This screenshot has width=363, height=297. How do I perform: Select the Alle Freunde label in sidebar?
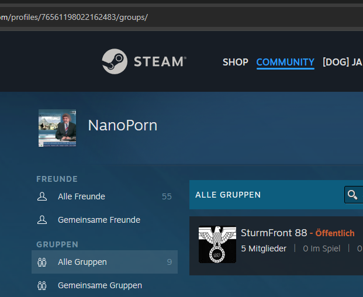pos(81,196)
